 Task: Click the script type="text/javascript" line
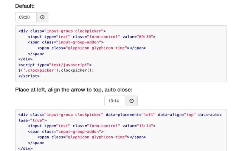[x=55, y=65]
